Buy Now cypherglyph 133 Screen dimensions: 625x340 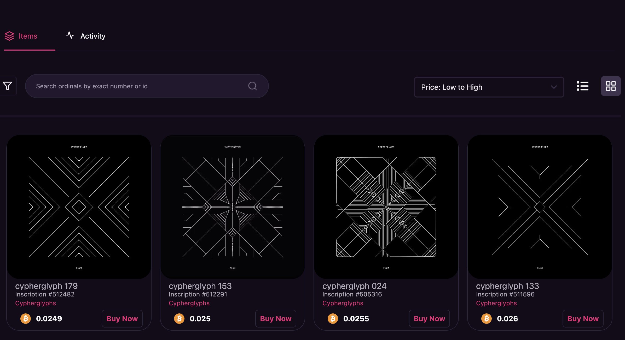click(583, 319)
